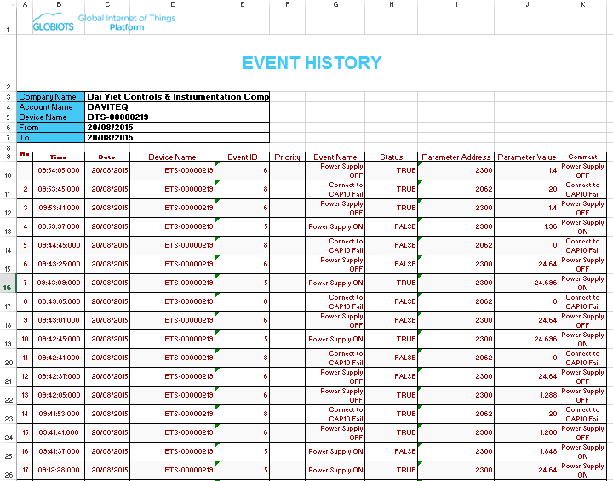The width and height of the screenshot is (613, 481).
Task: Click the Event ID column heading cell
Action: click(x=243, y=157)
